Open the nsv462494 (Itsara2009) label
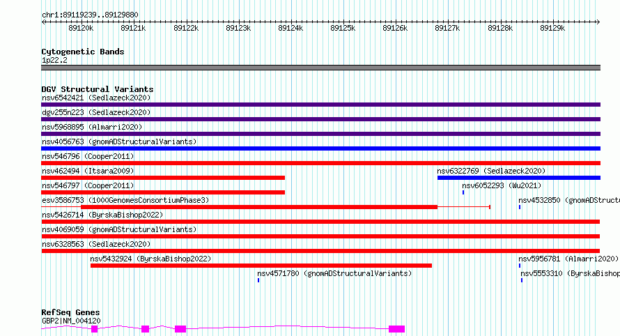The width and height of the screenshot is (620, 336). point(88,171)
